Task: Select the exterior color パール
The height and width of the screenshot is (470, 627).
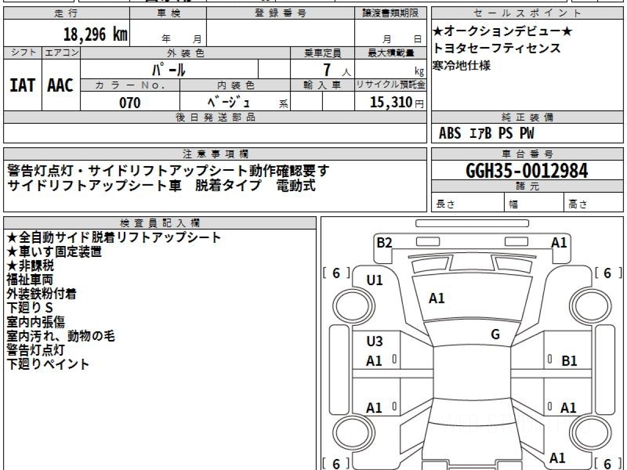Action: pos(169,69)
